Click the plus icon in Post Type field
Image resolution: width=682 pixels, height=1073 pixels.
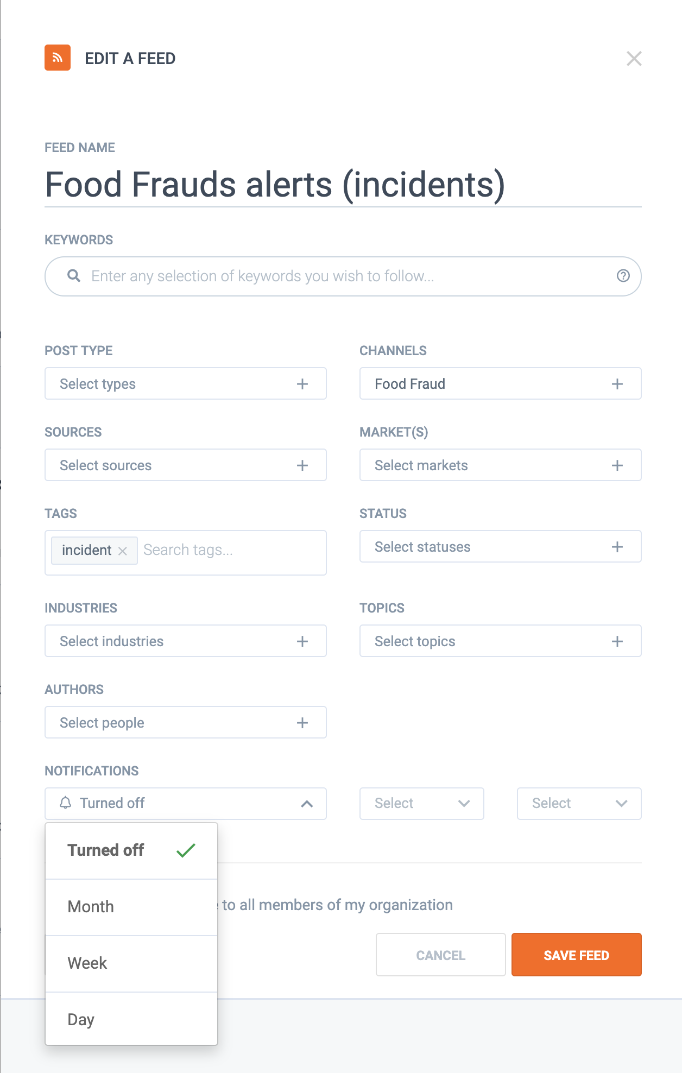(302, 384)
